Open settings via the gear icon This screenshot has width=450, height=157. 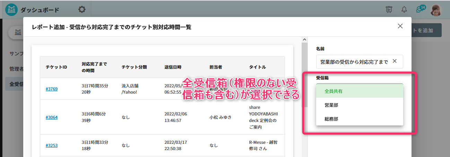click(82, 9)
